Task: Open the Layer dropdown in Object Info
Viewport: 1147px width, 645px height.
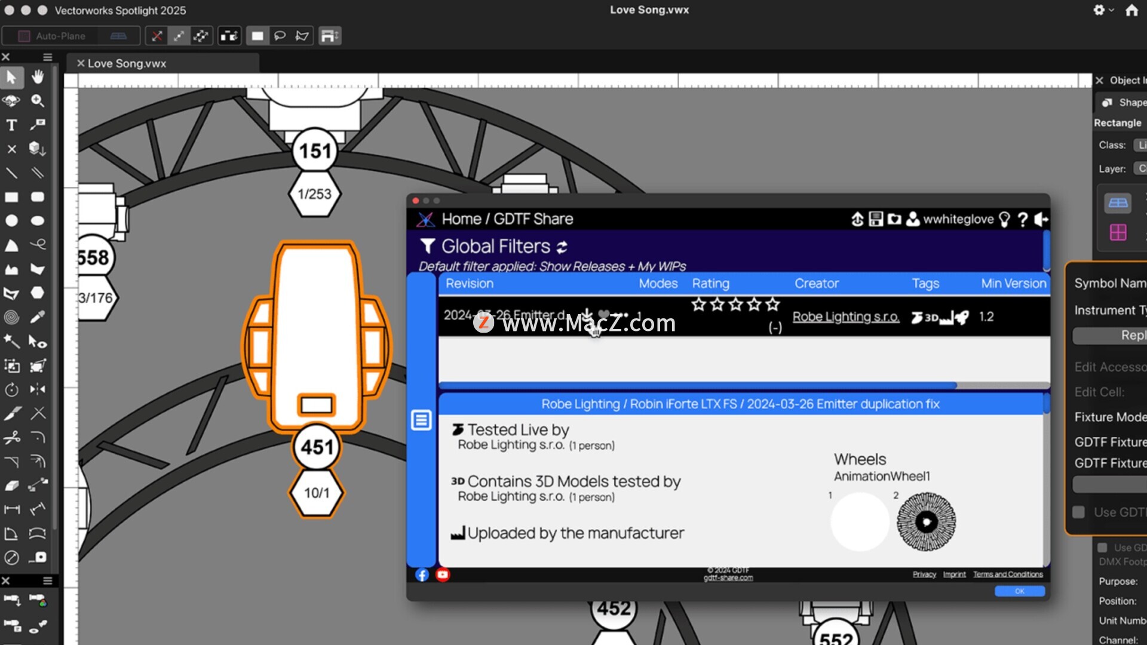Action: (x=1140, y=169)
